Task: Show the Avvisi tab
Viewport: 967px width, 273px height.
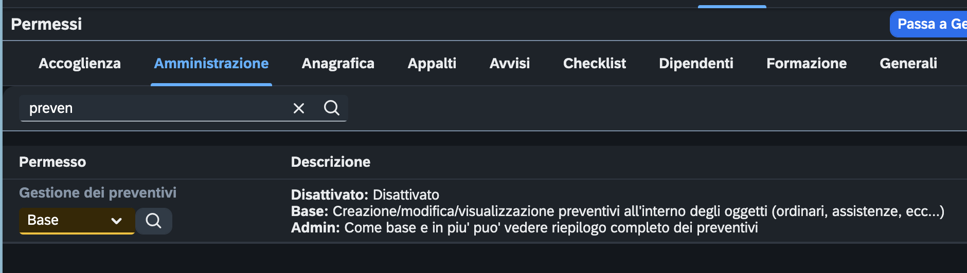Action: (x=510, y=64)
